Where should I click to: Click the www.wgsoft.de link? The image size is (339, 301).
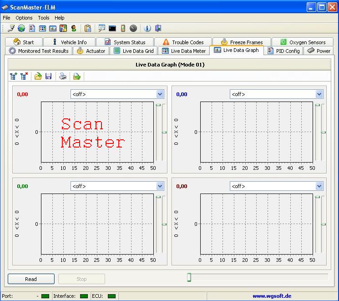272,296
